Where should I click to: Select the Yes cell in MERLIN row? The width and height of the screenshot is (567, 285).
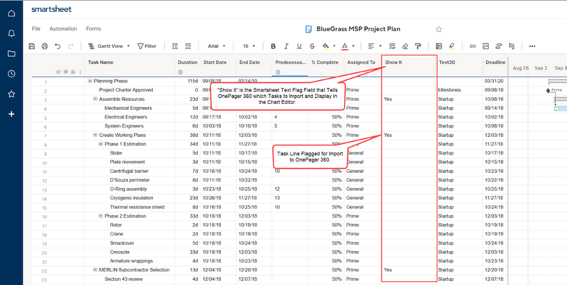pyautogui.click(x=408, y=270)
